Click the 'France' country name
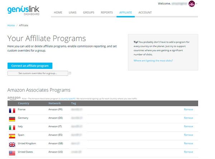 [x=21, y=109]
